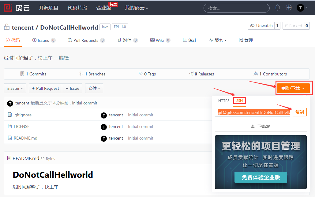Open the 统计 tab
The width and height of the screenshot is (315, 197).
pyautogui.click(x=190, y=40)
